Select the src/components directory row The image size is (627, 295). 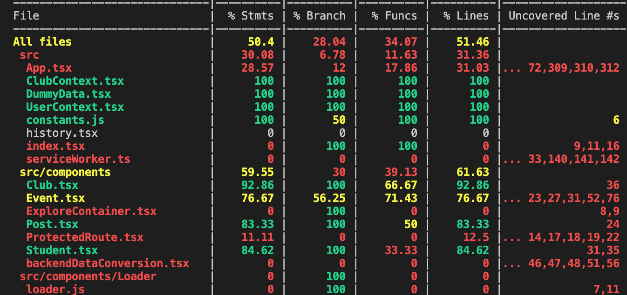(65, 172)
